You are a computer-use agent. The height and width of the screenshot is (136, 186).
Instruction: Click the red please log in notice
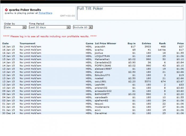(50, 36)
